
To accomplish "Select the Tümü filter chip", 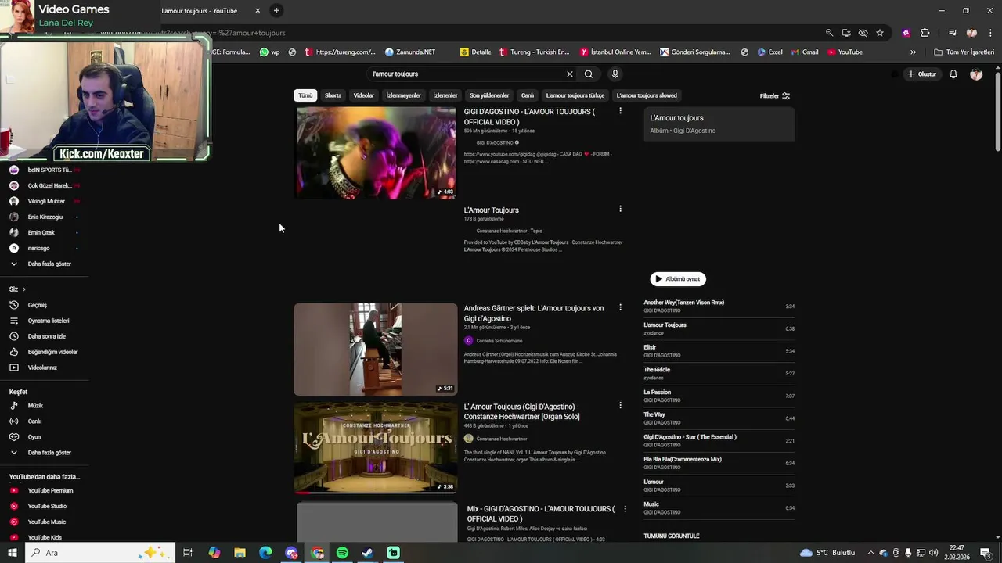I will (x=305, y=95).
